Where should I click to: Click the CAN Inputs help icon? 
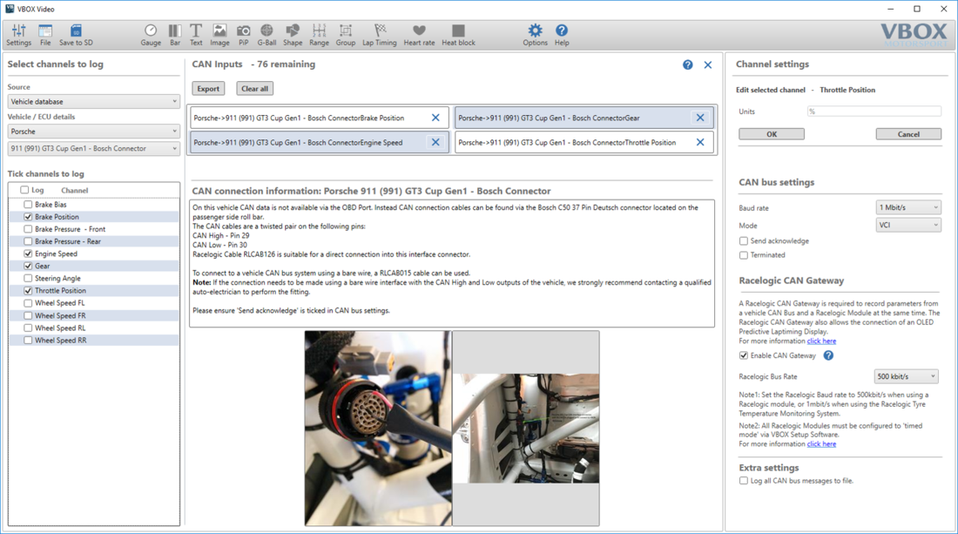(x=688, y=64)
